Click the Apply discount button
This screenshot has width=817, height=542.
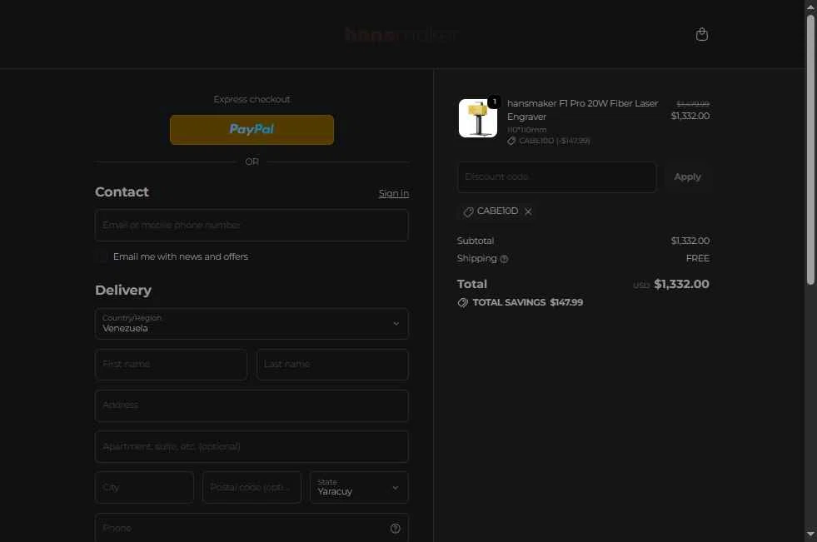pyautogui.click(x=687, y=177)
